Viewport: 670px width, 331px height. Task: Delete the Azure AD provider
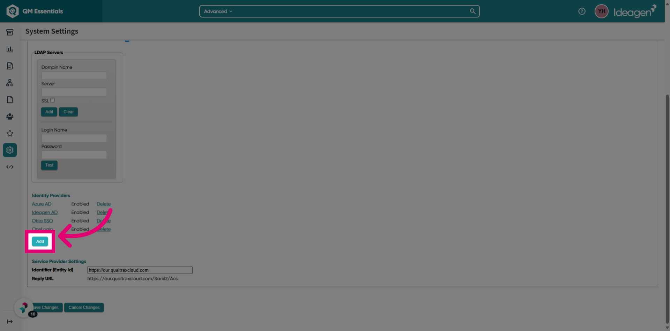coord(104,204)
